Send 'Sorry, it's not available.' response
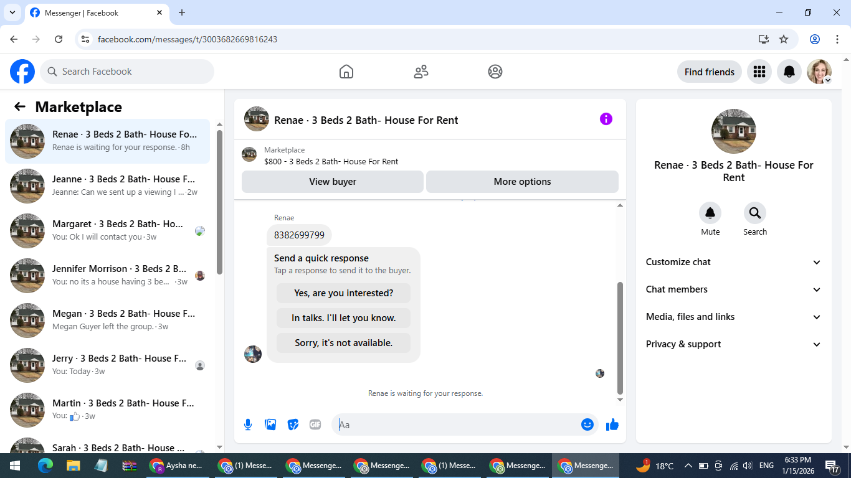This screenshot has height=478, width=851. pyautogui.click(x=343, y=343)
